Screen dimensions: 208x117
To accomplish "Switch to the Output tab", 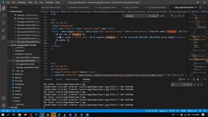I will (x=59, y=79).
